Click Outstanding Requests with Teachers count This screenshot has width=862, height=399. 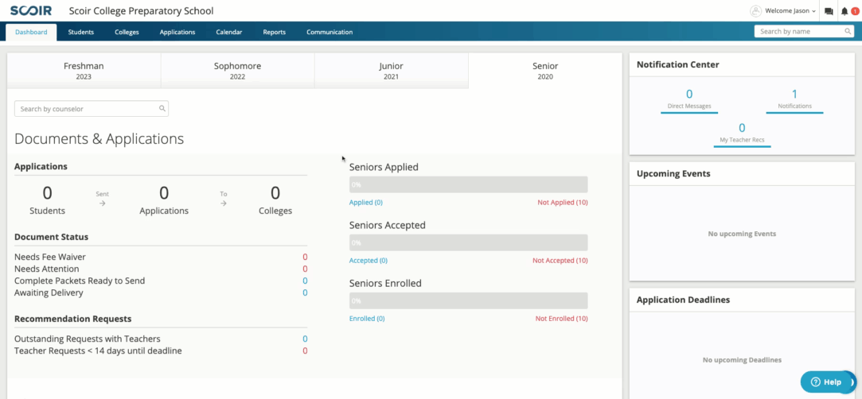tap(305, 339)
